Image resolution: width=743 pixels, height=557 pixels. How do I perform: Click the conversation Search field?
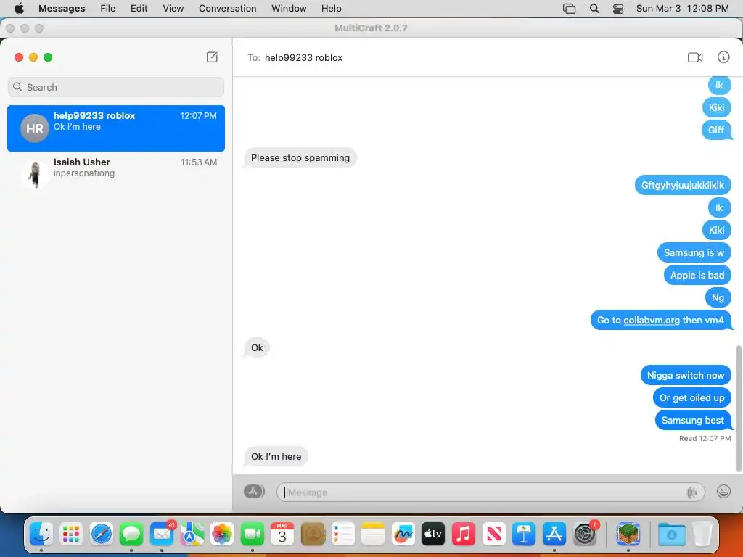point(116,87)
